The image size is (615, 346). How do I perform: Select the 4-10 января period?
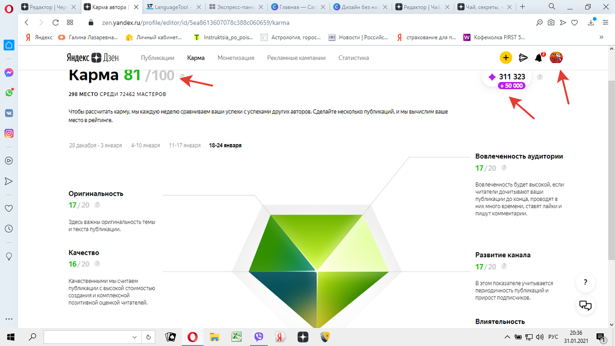[x=146, y=146]
